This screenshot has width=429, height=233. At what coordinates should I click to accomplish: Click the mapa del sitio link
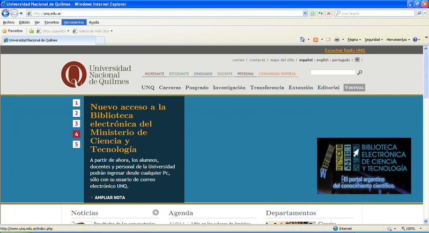282,60
